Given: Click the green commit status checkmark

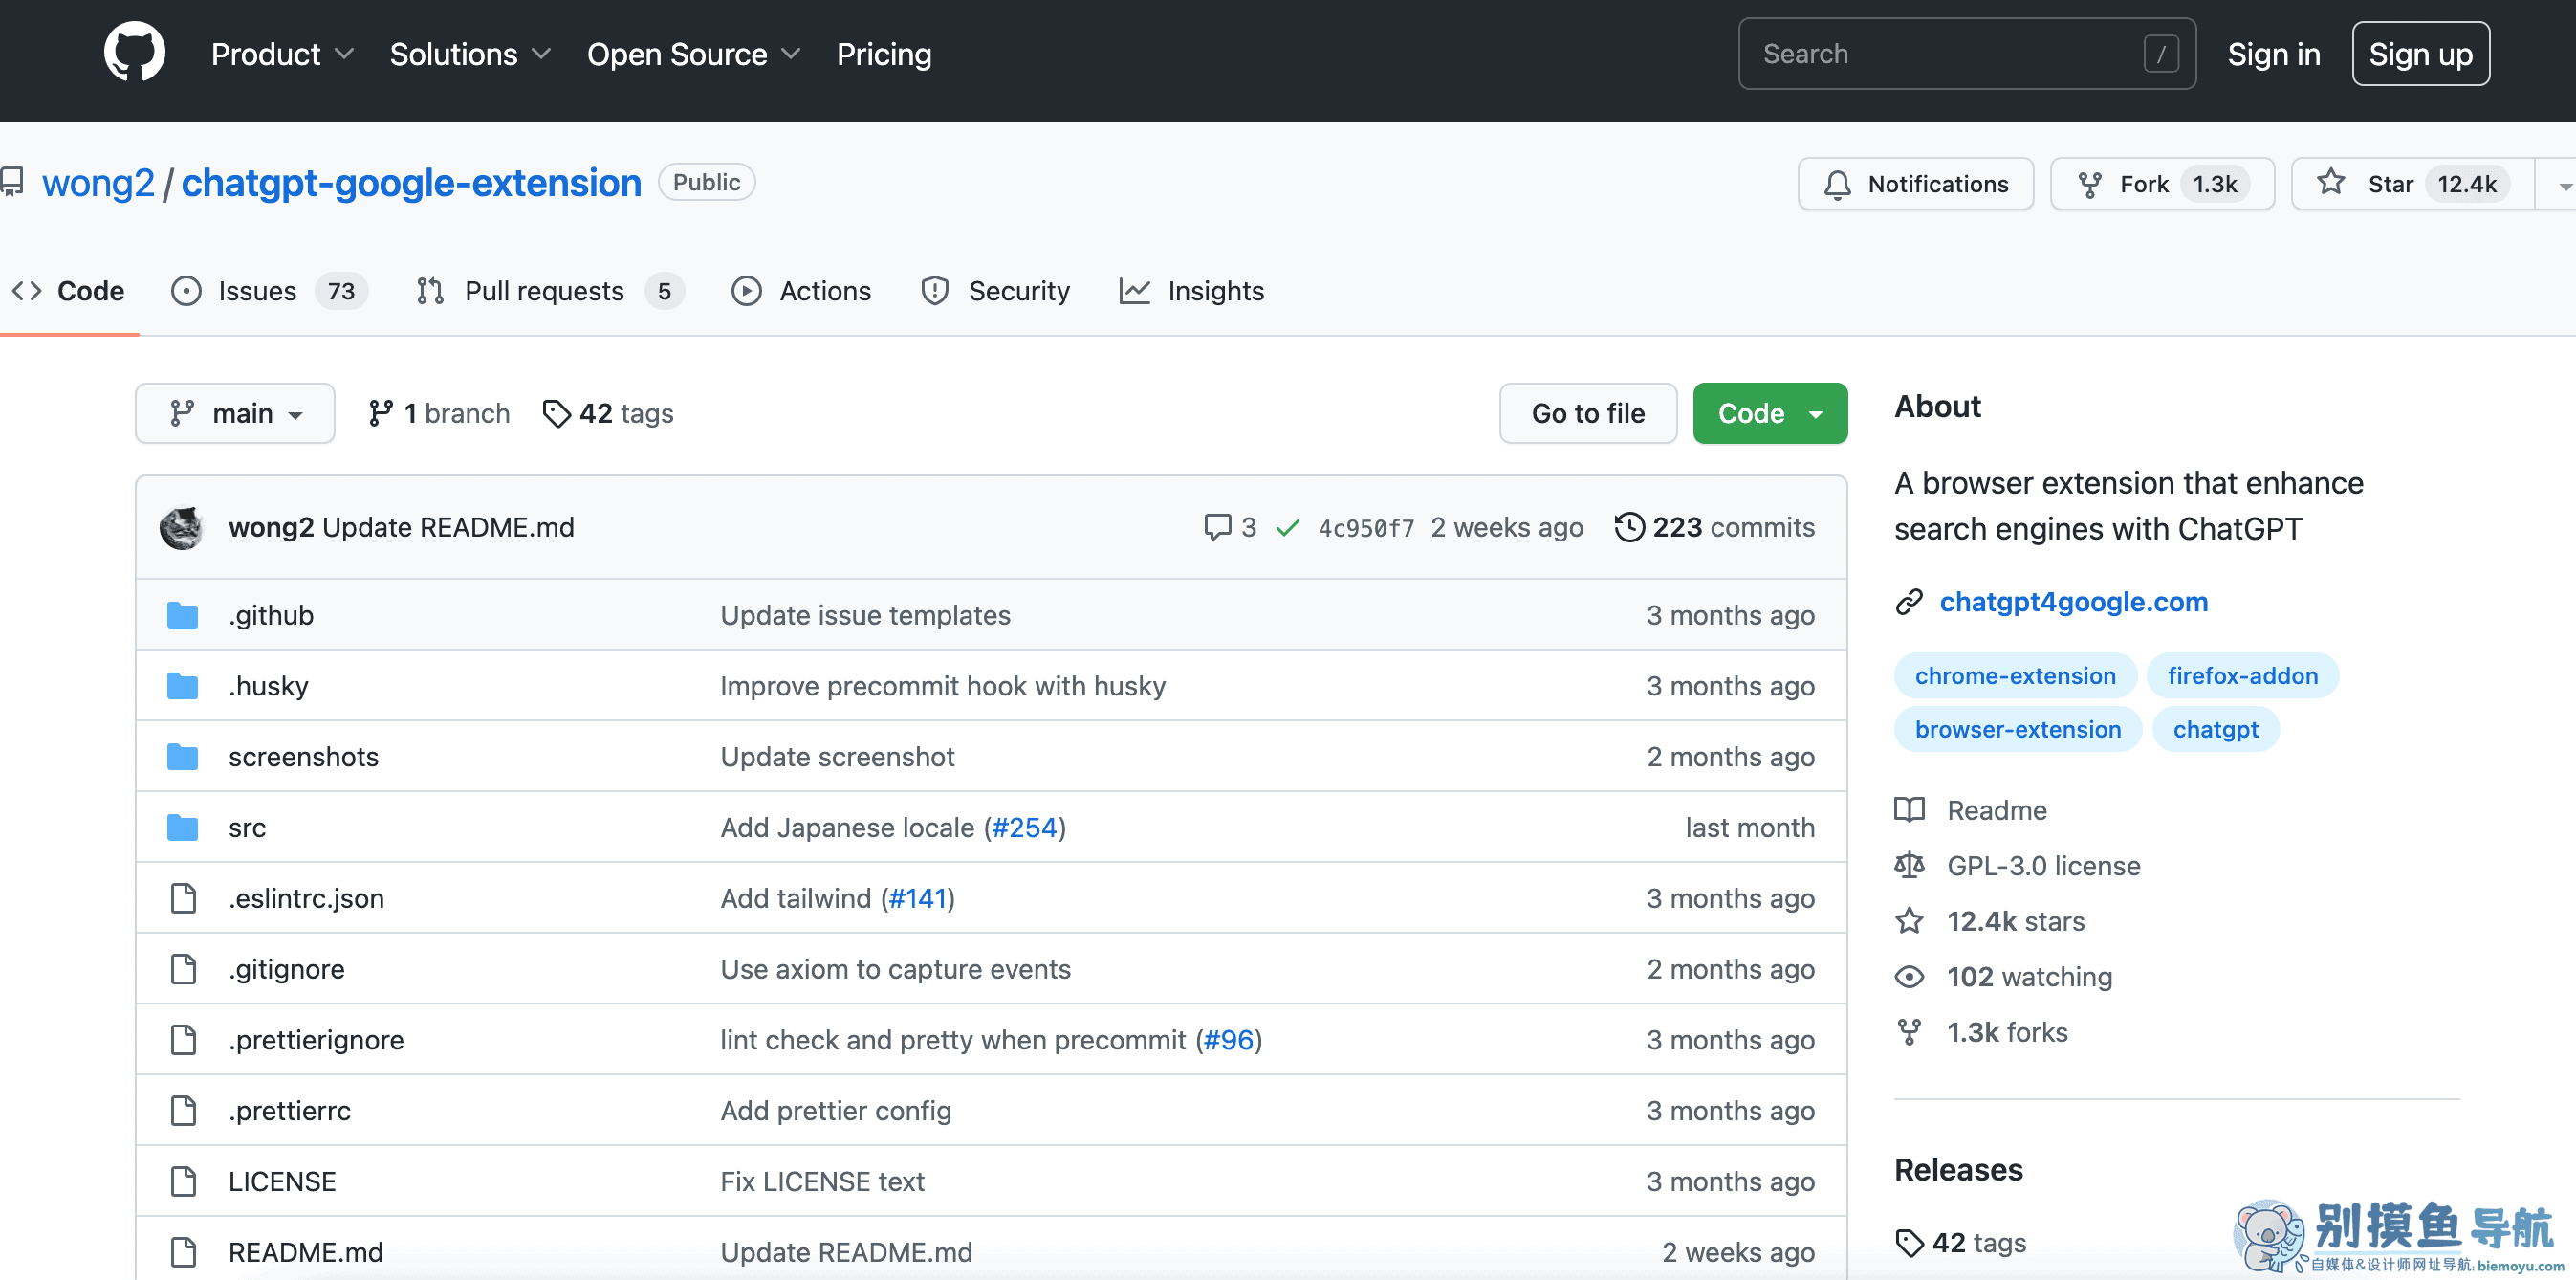Looking at the screenshot, I should [1287, 527].
